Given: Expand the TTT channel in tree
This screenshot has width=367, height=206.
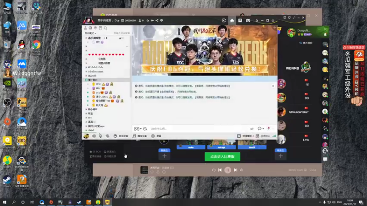Looking at the screenshot, I should pos(90,118).
